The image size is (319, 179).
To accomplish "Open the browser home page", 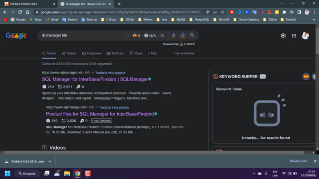I will point(27,12).
